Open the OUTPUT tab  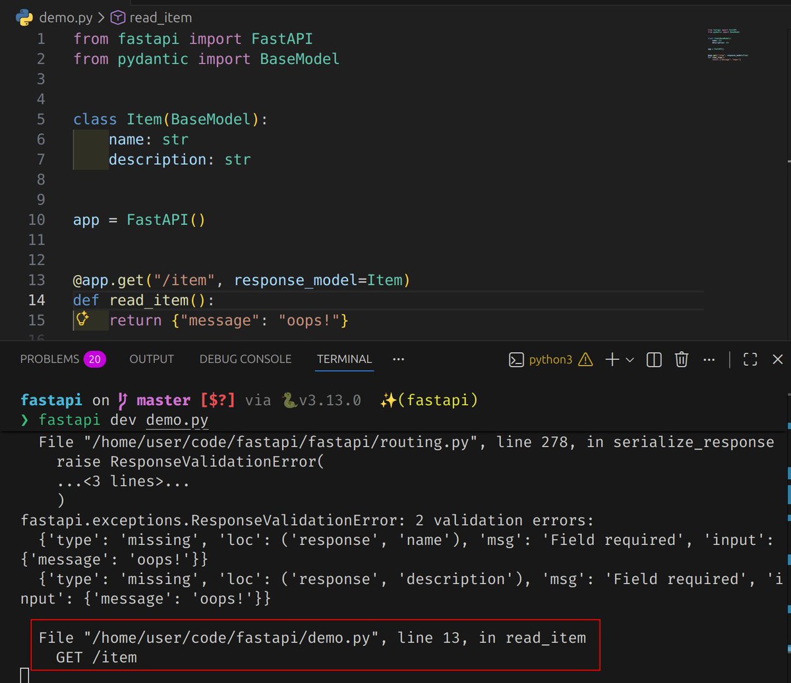point(151,359)
